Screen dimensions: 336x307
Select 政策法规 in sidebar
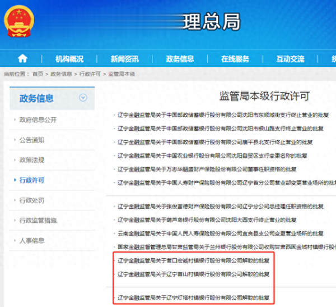pos(32,160)
